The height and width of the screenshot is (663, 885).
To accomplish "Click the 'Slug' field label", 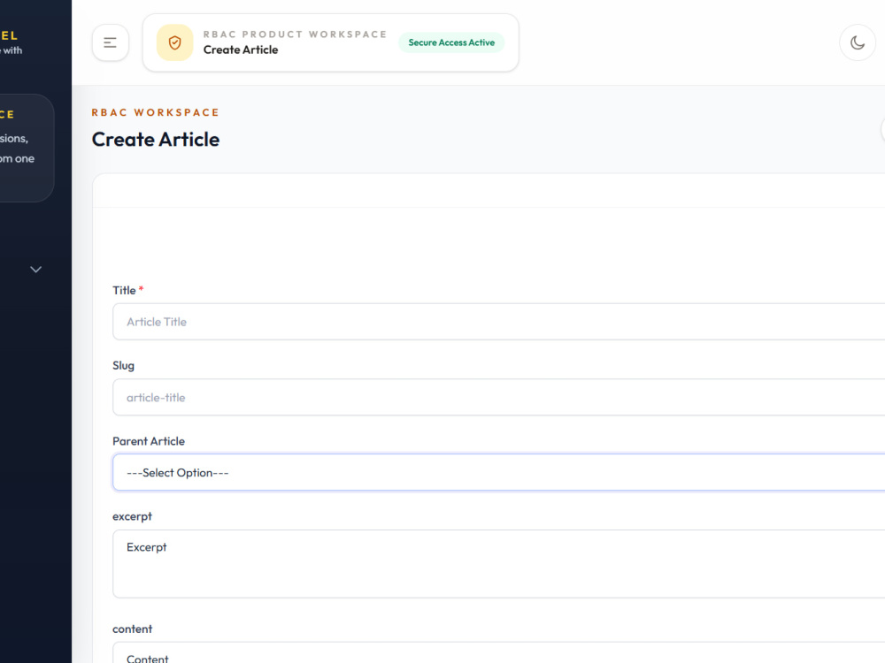I will [123, 365].
